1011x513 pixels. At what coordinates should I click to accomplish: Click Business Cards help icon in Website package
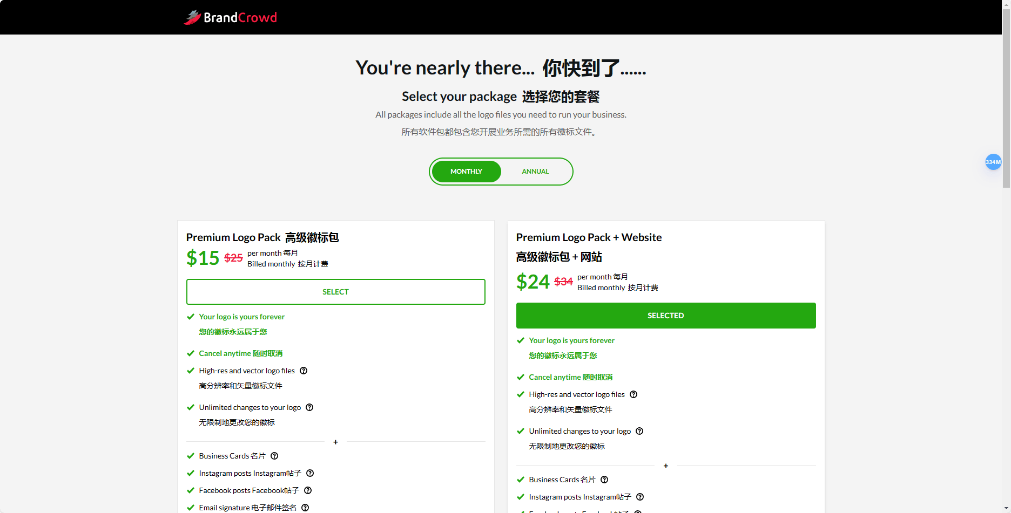click(604, 480)
